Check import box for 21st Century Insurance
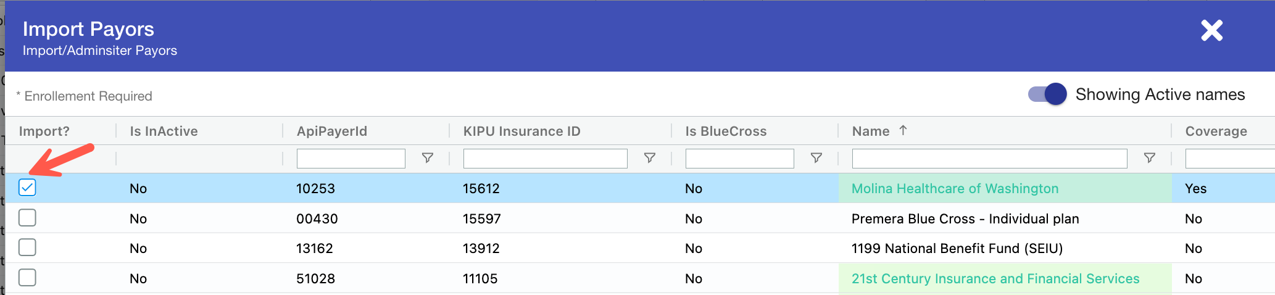The width and height of the screenshot is (1275, 295). [x=27, y=278]
